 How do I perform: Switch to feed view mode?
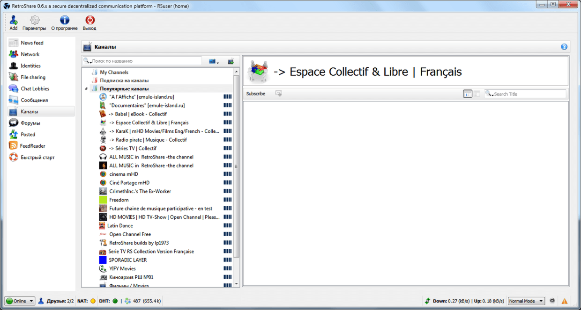[x=468, y=94]
